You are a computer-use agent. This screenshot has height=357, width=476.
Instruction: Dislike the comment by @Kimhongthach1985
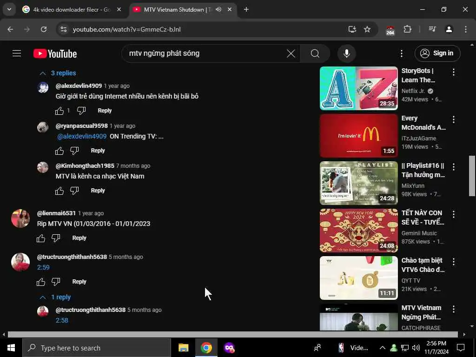74,191
